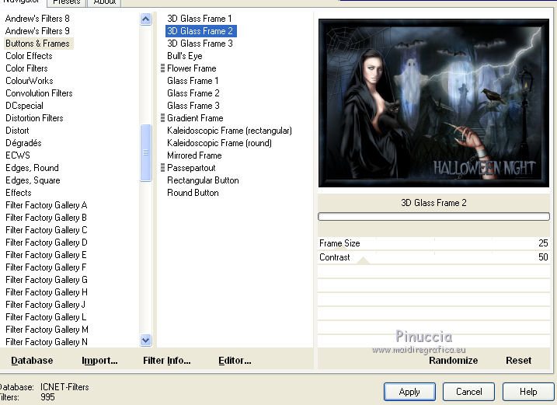The width and height of the screenshot is (557, 405).
Task: Pick Distortion Filters category
Action: (x=34, y=118)
